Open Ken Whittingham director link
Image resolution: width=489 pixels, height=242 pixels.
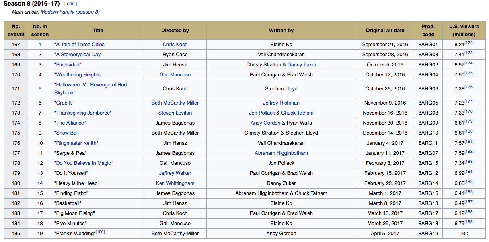click(175, 183)
